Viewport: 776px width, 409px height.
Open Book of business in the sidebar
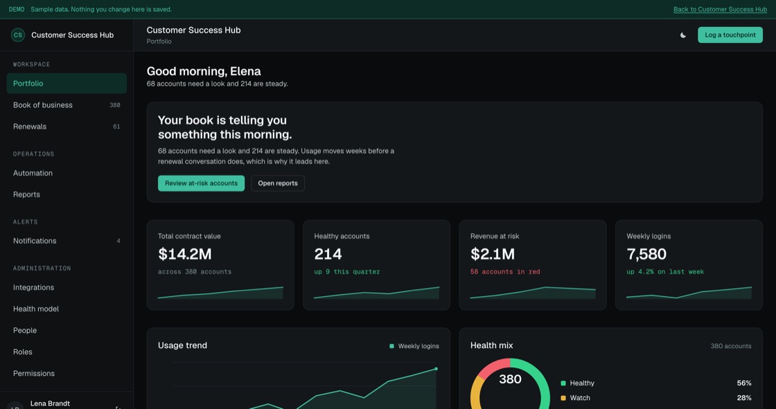pos(67,105)
